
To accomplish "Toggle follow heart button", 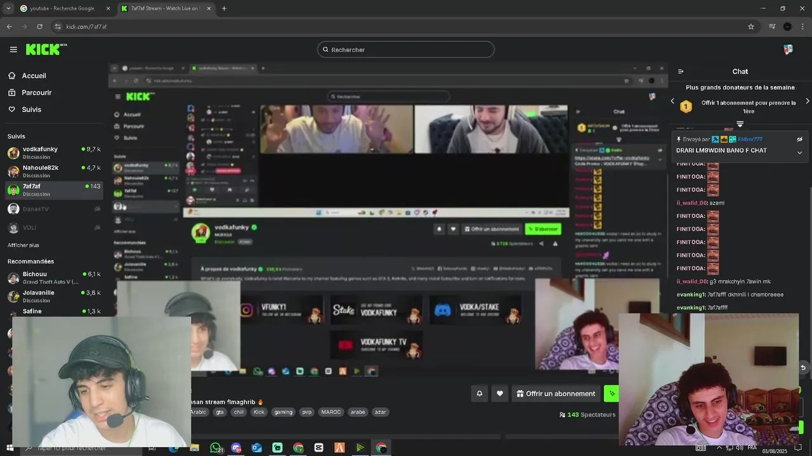I will pyautogui.click(x=500, y=393).
